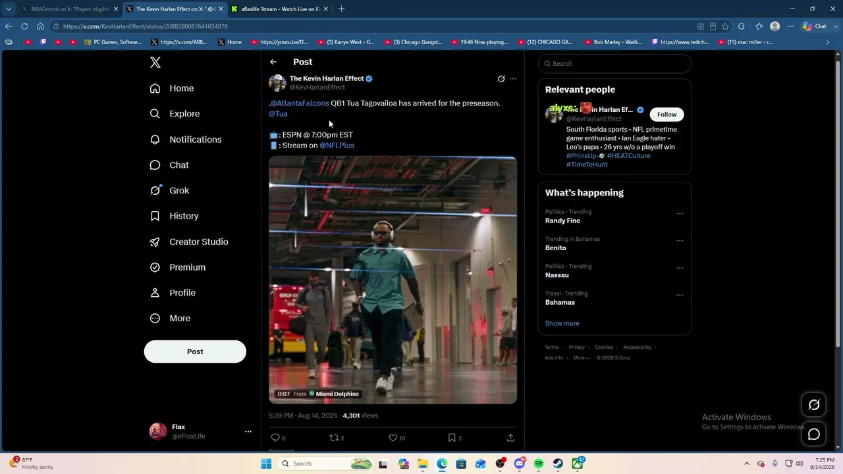The image size is (843, 474).
Task: Expand the More menu in sidebar
Action: click(x=170, y=318)
